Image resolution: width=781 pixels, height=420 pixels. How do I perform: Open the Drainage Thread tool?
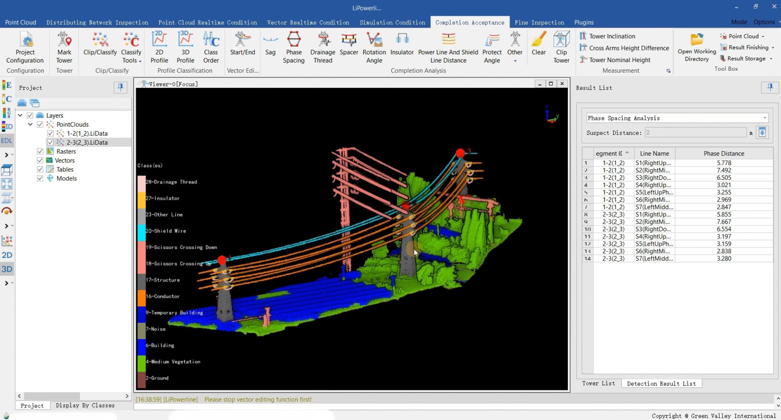[323, 48]
